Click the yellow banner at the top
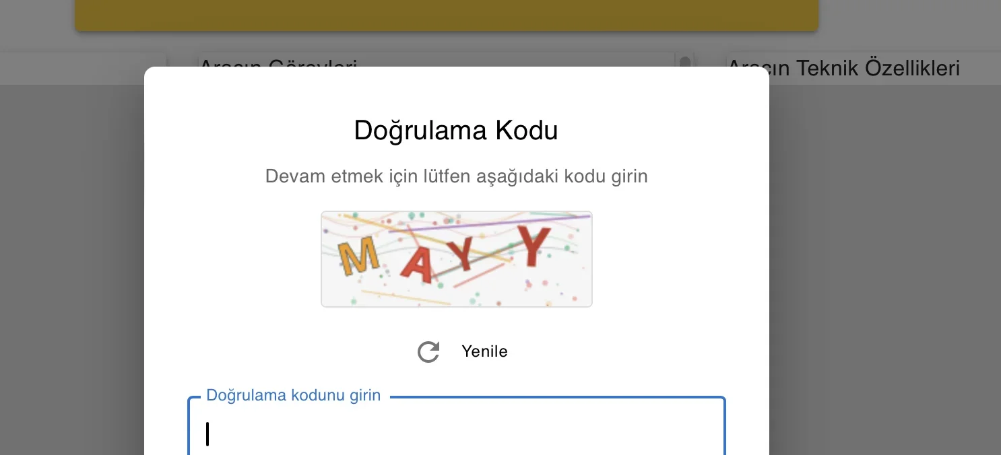The width and height of the screenshot is (1001, 455). (x=447, y=13)
